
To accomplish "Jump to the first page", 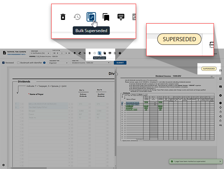I will coord(55,53).
